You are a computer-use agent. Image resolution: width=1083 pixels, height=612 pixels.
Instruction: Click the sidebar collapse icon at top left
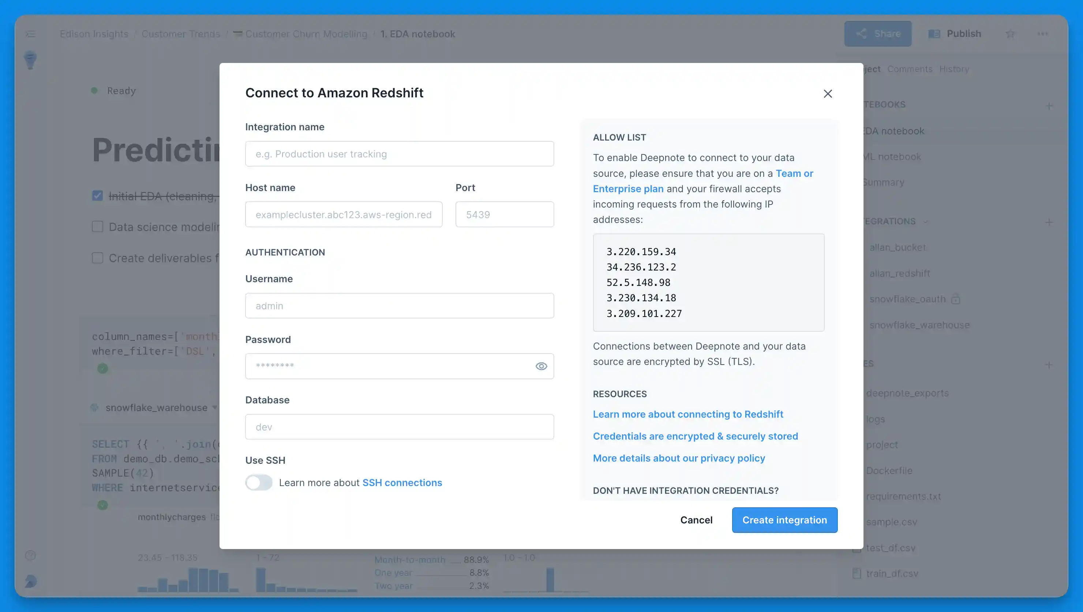pyautogui.click(x=30, y=34)
